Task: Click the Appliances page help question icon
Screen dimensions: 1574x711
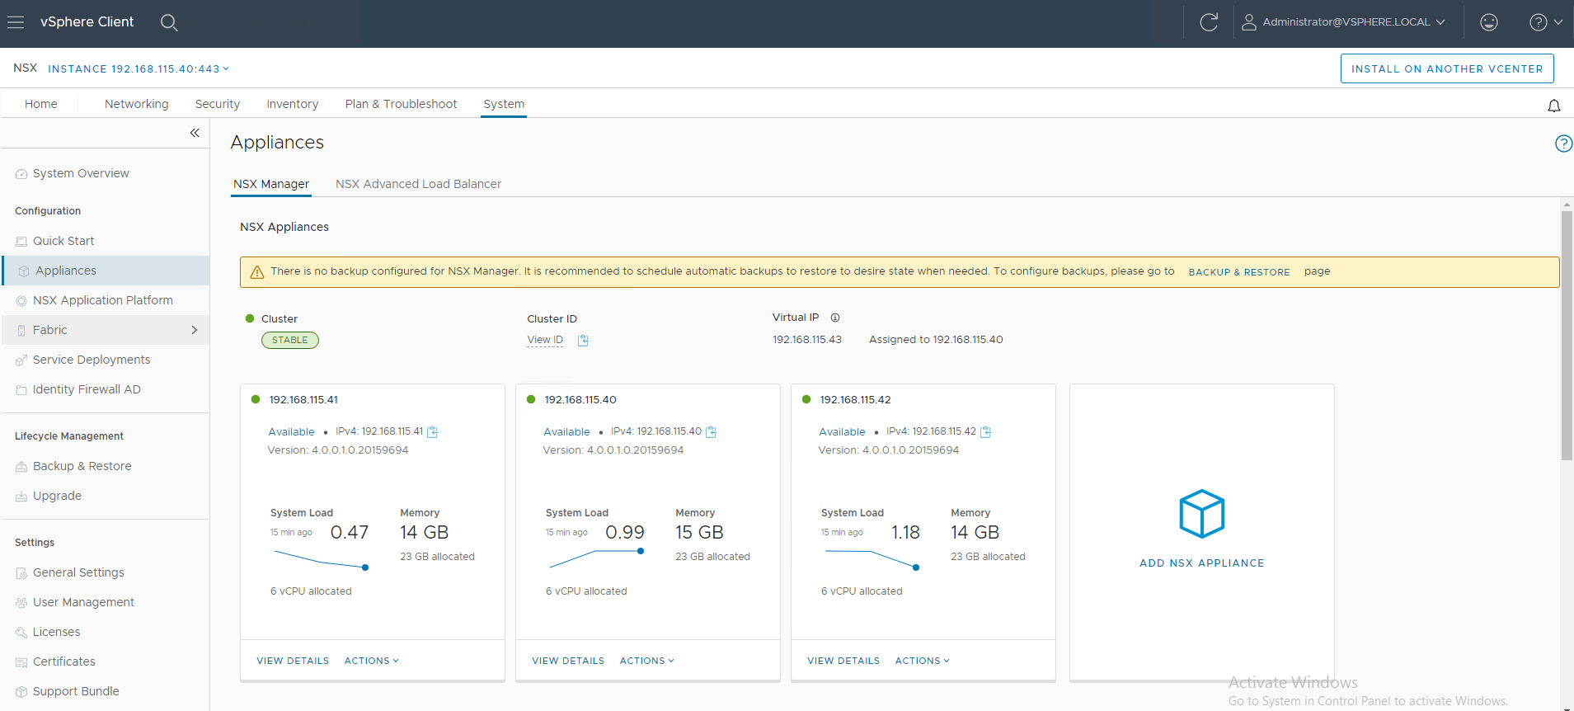Action: pyautogui.click(x=1563, y=144)
